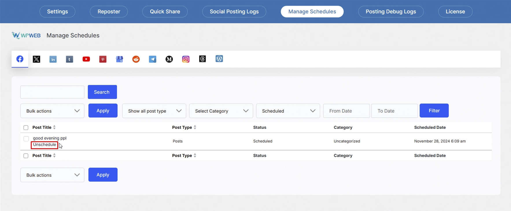Expand the 'Show all post type' dropdown

coord(154,111)
